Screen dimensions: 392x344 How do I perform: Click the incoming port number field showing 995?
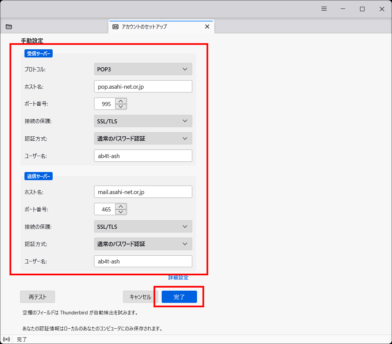click(x=105, y=104)
